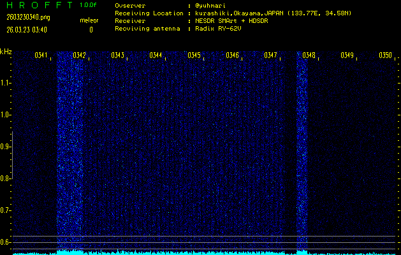This screenshot has width=401, height=255.
Task: Click the Receiving Location value kurashiki,Okayama,JAPAN
Action: [240, 13]
